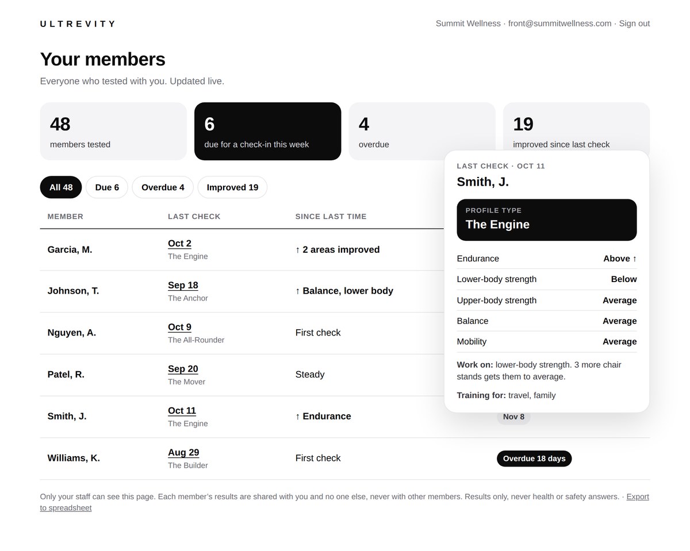The image size is (690, 551).
Task: Select the due for check-in this week card
Action: pyautogui.click(x=267, y=131)
